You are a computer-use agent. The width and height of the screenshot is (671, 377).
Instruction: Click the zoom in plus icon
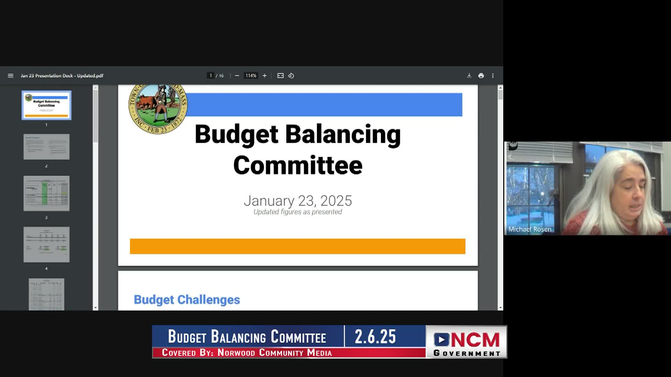265,76
